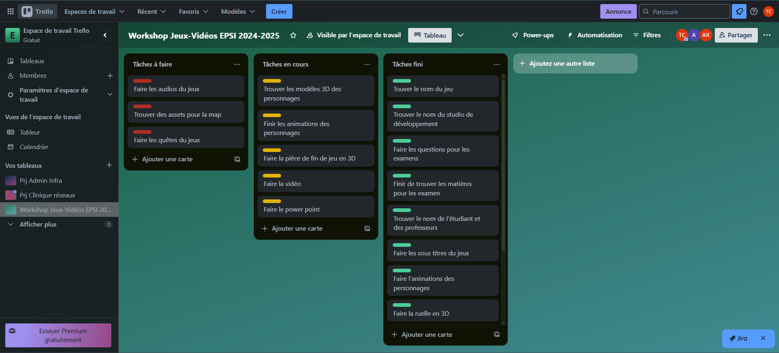Click the star icon to favorite board
779x353 pixels.
(293, 35)
